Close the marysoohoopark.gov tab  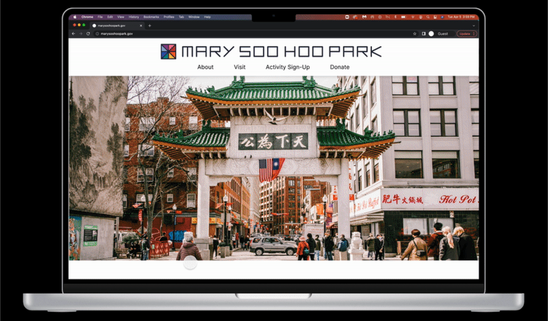pos(141,26)
